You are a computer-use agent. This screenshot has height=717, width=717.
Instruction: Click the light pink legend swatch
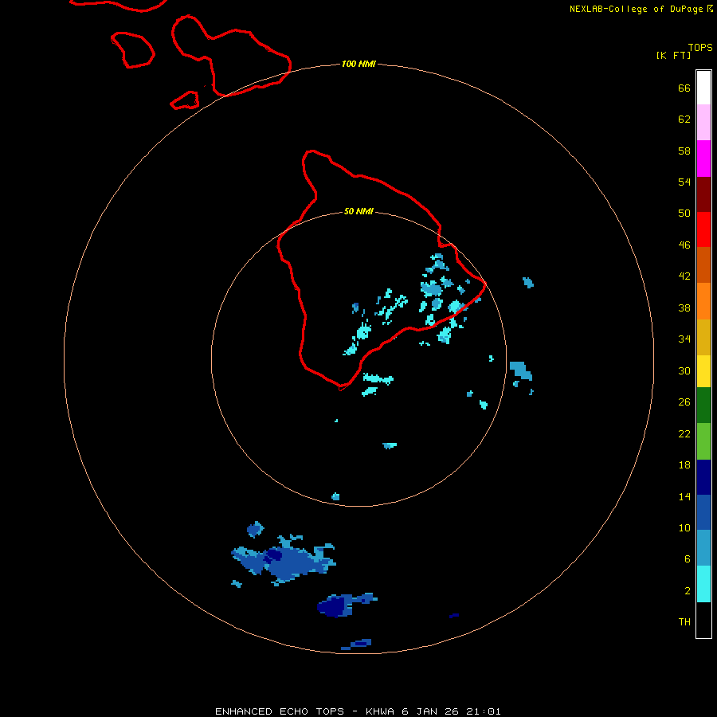pyautogui.click(x=703, y=123)
